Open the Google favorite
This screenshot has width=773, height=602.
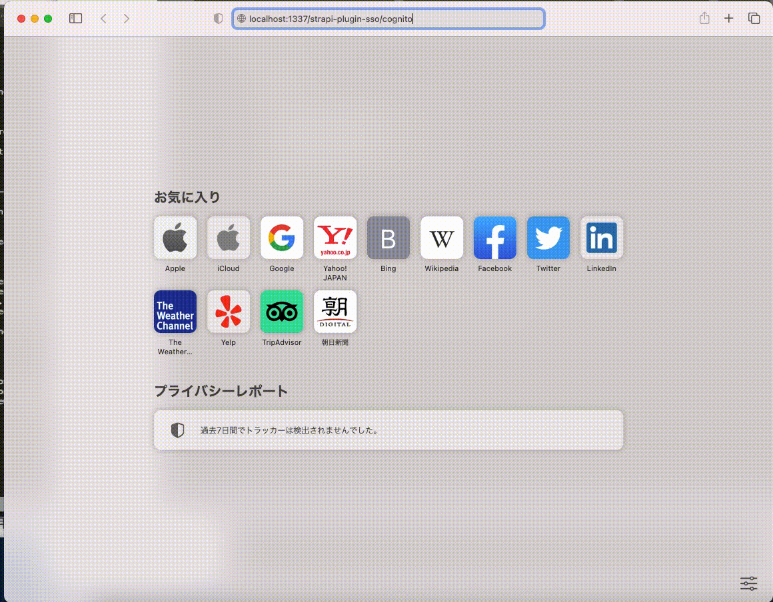point(281,238)
